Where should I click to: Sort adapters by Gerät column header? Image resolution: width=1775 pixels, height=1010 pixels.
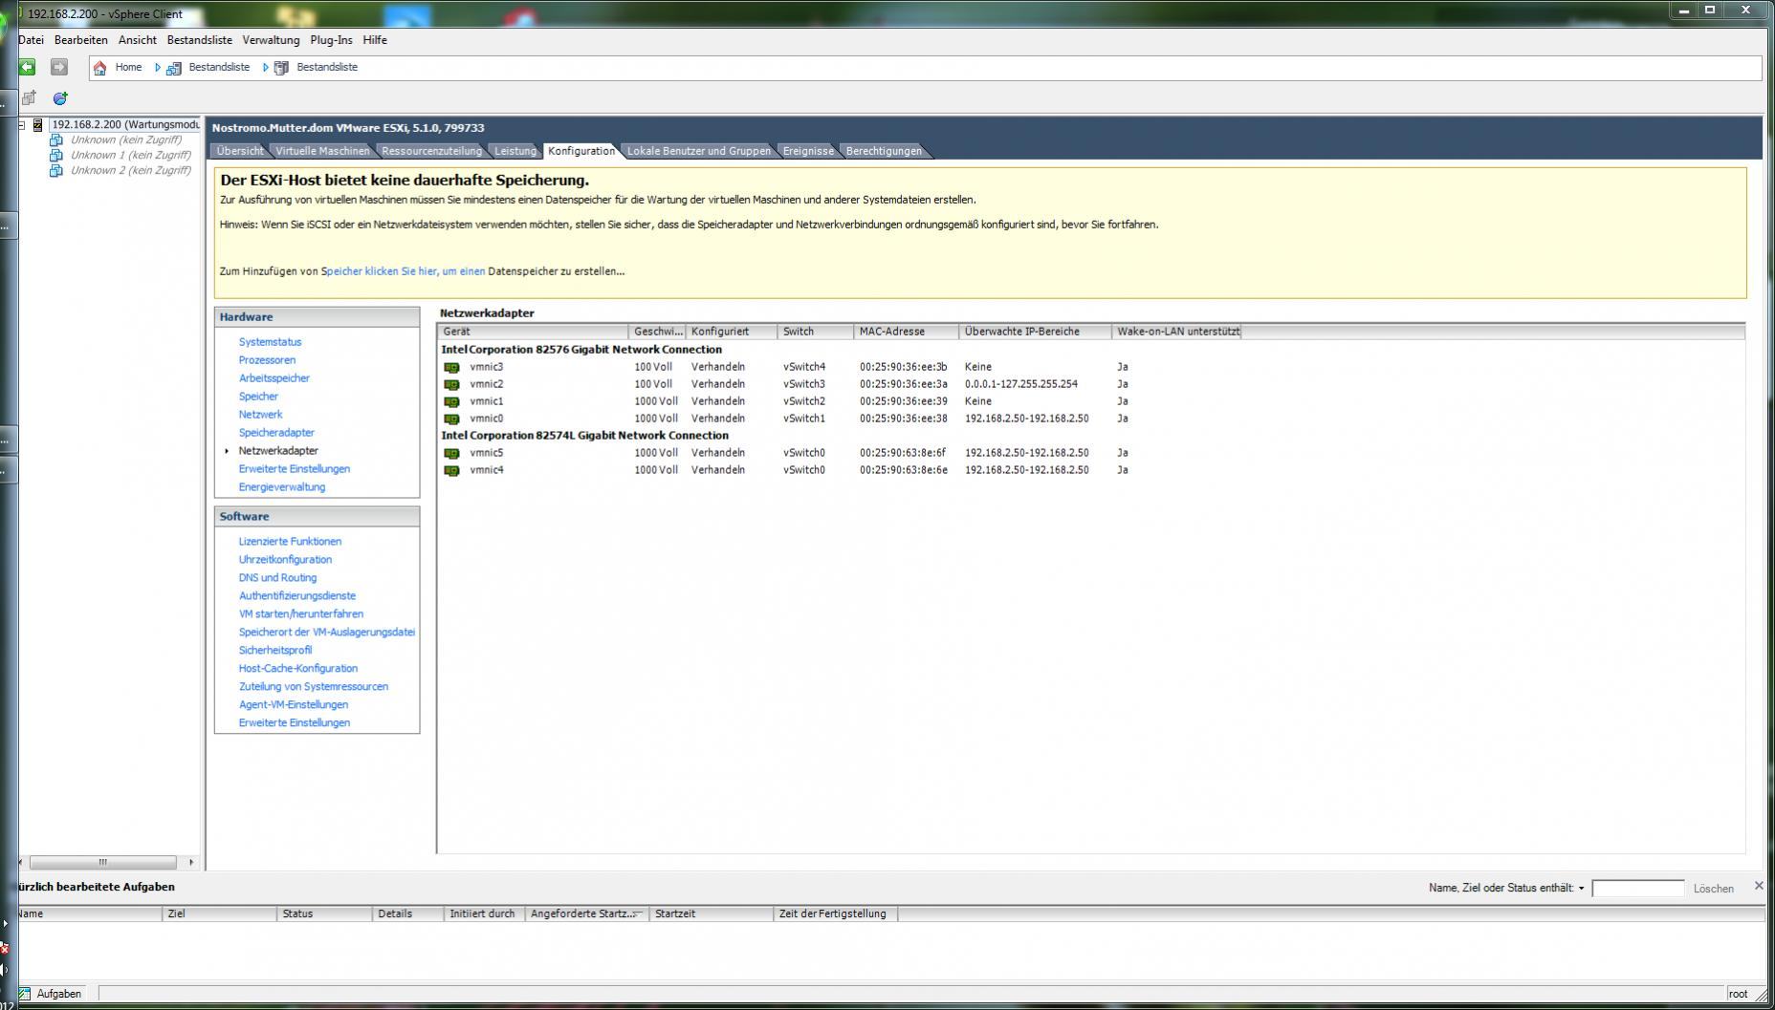click(534, 332)
